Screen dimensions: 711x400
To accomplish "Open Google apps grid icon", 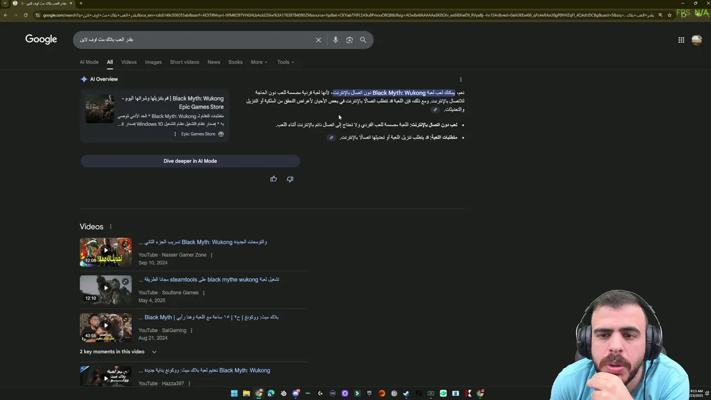I will tap(681, 40).
